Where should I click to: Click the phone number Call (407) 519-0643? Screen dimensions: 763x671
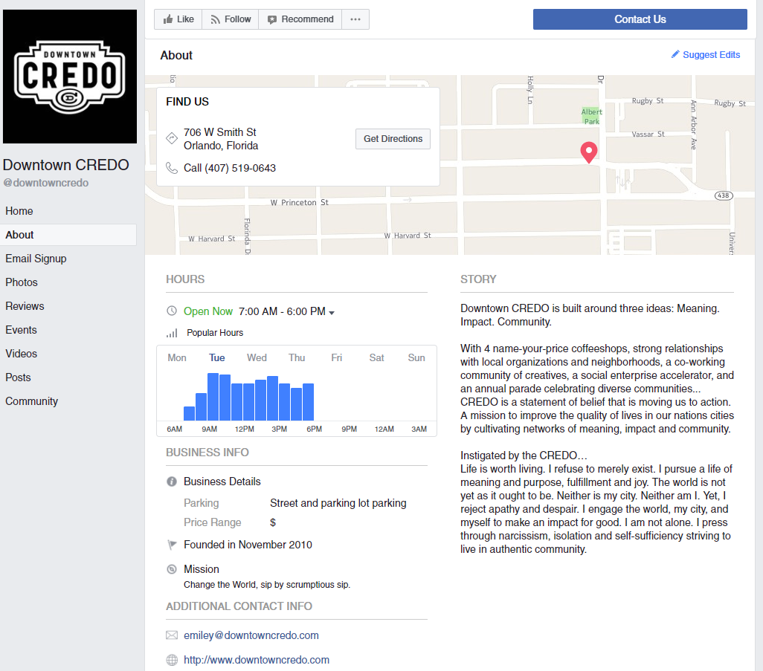pyautogui.click(x=230, y=168)
